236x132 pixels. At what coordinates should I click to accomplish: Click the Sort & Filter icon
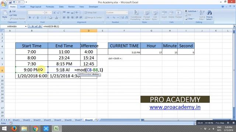(202, 13)
